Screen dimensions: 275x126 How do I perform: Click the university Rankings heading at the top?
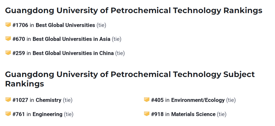[x=134, y=10]
